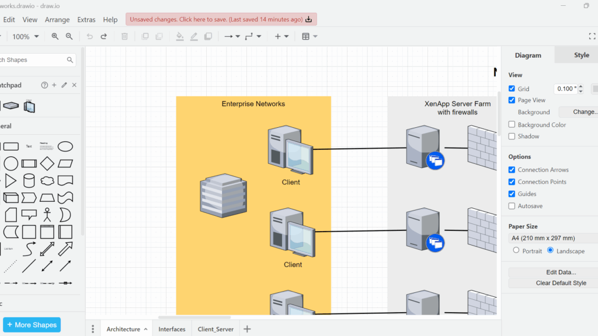Edit the Scratchpad with pencil icon
The height and width of the screenshot is (336, 598).
(x=64, y=85)
